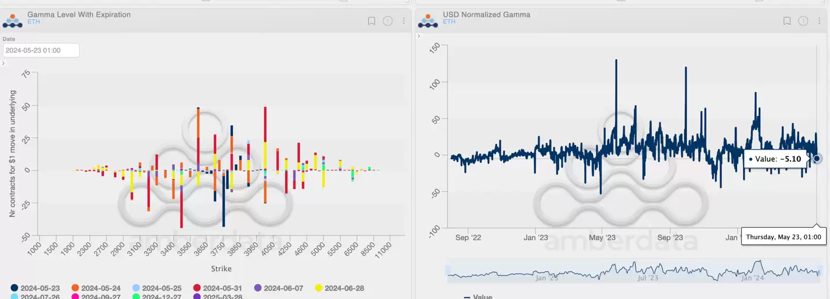Expand the chevron under USD Normalized Gamma header

coord(418,36)
